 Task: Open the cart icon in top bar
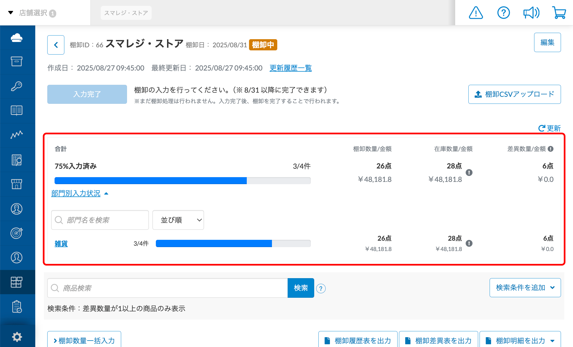(x=559, y=13)
